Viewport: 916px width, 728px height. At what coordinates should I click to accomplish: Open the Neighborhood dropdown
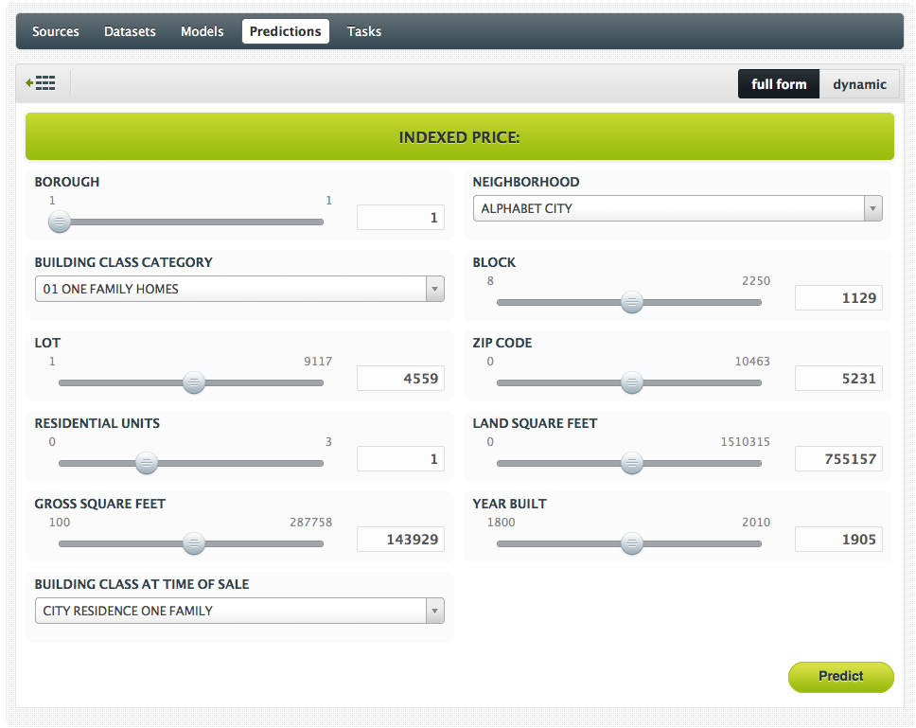click(x=677, y=208)
